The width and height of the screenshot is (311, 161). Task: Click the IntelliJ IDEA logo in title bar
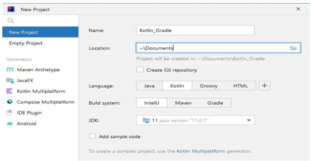point(11,9)
